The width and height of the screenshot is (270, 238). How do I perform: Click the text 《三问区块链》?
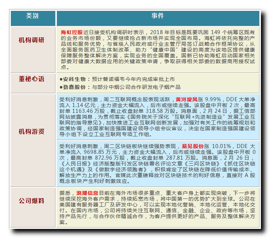203,164
